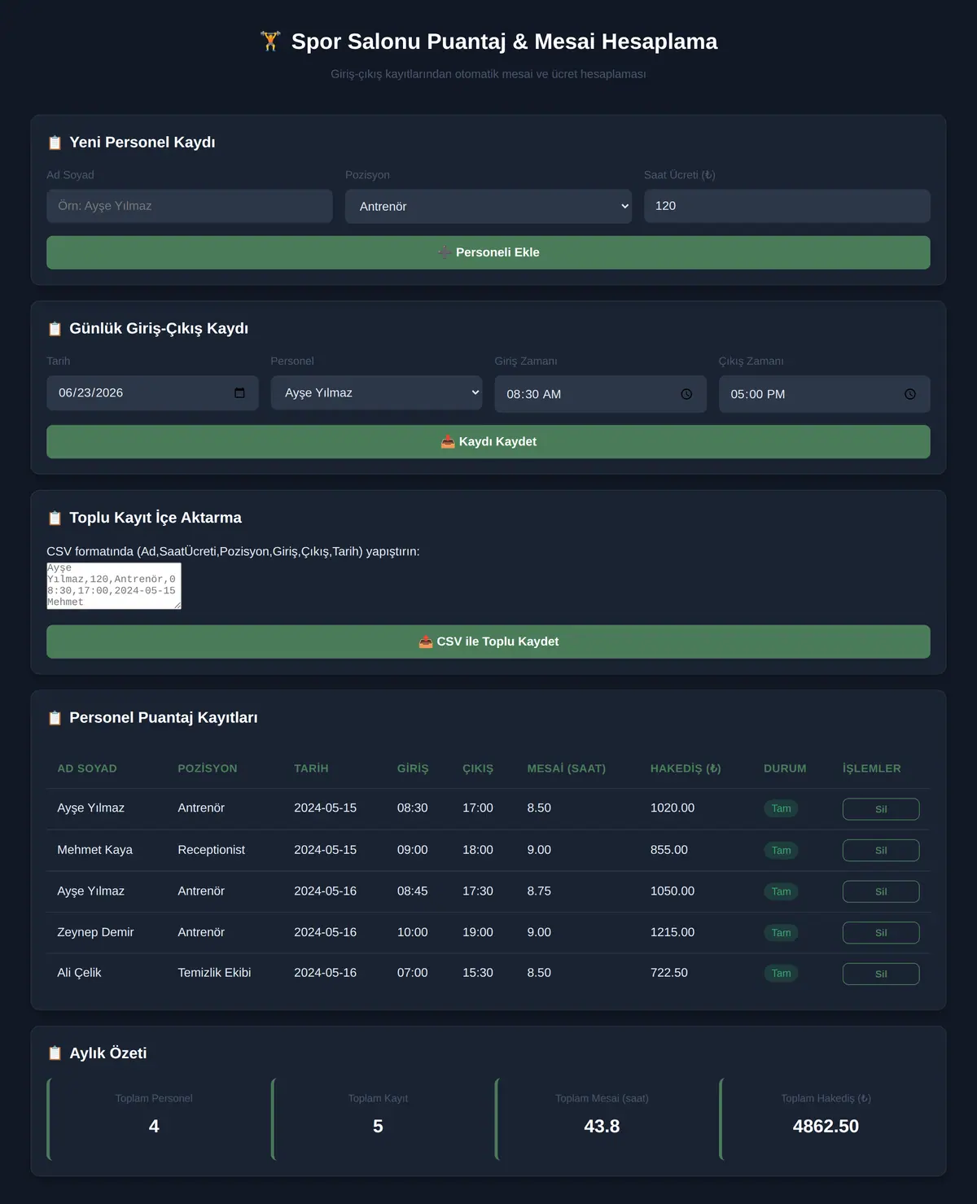The image size is (977, 1204).
Task: Click the clock icon in Çıkış Zamanı
Action: (x=910, y=394)
